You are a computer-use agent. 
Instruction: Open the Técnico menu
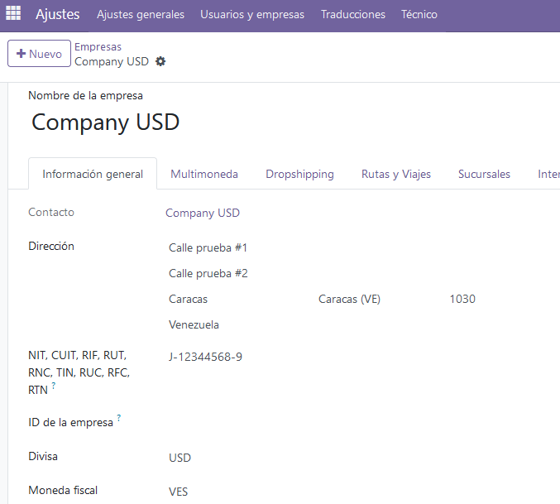[x=419, y=14]
